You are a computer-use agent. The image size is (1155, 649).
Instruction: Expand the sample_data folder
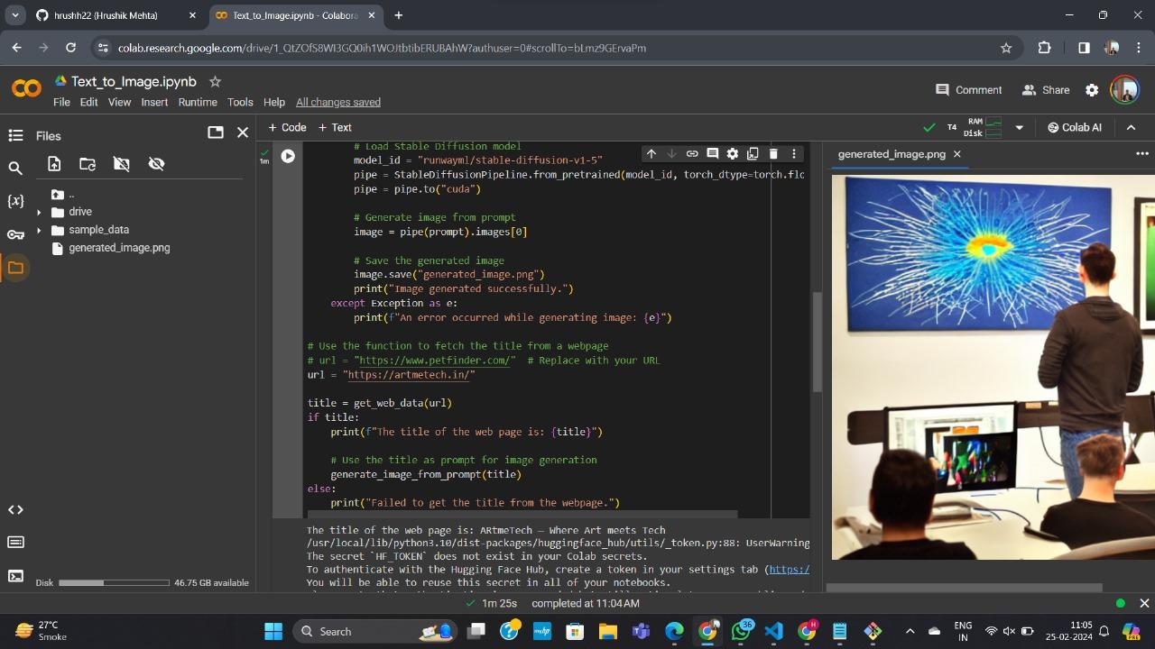39,231
